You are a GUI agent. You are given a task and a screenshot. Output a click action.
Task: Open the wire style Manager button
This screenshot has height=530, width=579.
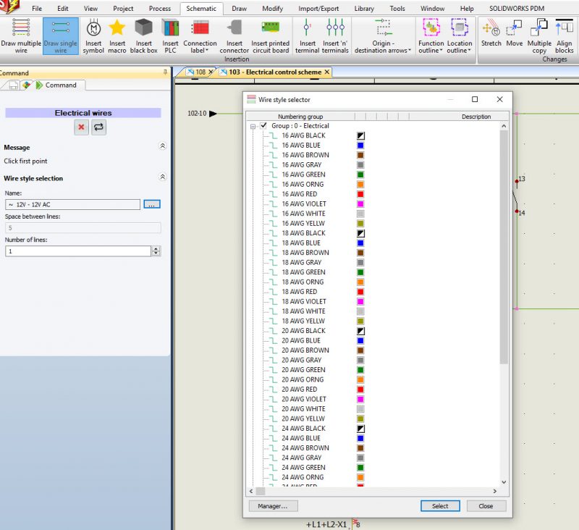pos(273,506)
